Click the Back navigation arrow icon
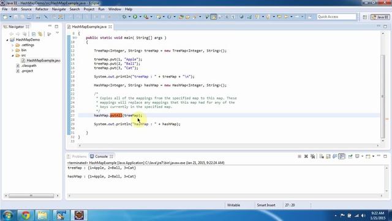The width and height of the screenshot is (392, 221). [x=286, y=17]
